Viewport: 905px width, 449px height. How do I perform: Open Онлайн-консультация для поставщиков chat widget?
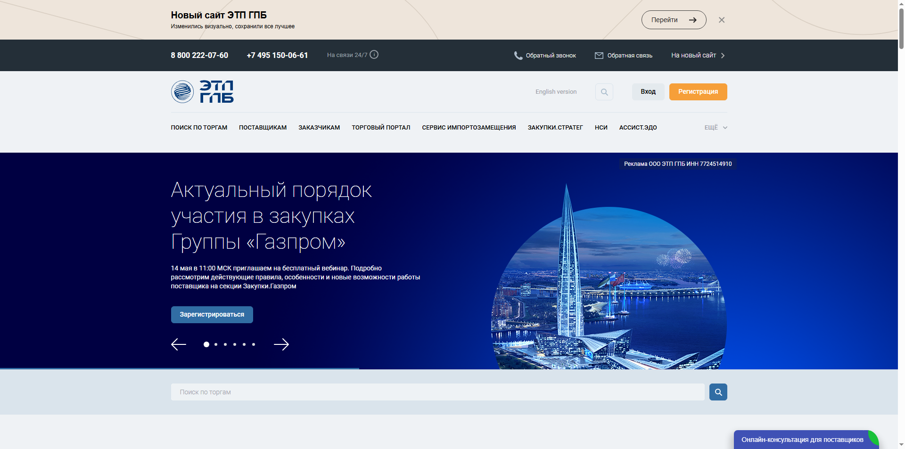click(806, 440)
